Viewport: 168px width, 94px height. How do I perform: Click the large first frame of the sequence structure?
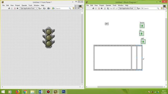(113, 58)
